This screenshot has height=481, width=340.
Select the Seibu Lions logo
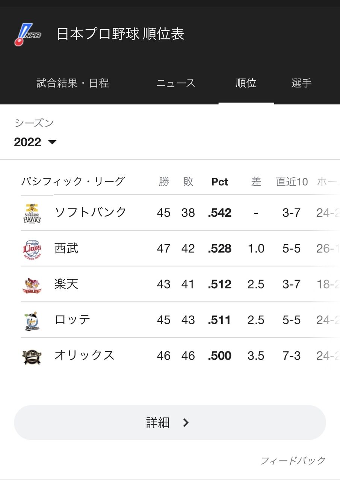pyautogui.click(x=32, y=248)
